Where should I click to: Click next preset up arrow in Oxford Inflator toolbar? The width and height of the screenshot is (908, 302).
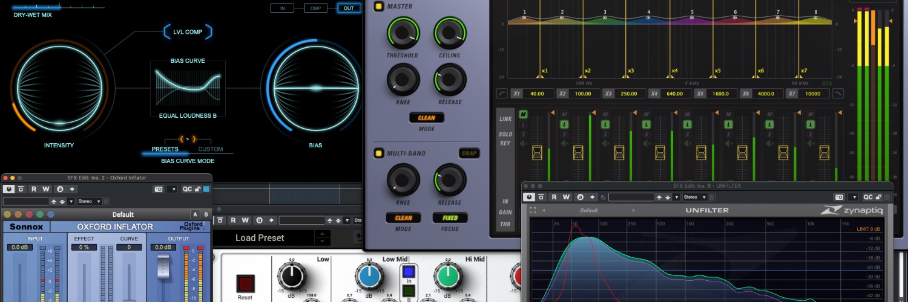click(x=53, y=201)
